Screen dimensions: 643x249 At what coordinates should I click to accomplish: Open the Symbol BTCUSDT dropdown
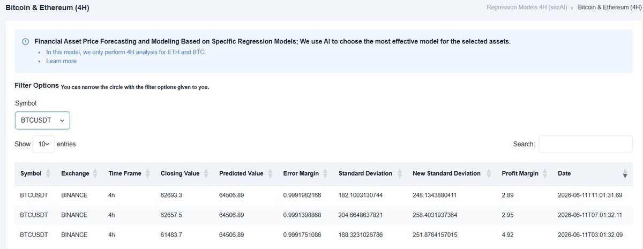point(42,120)
